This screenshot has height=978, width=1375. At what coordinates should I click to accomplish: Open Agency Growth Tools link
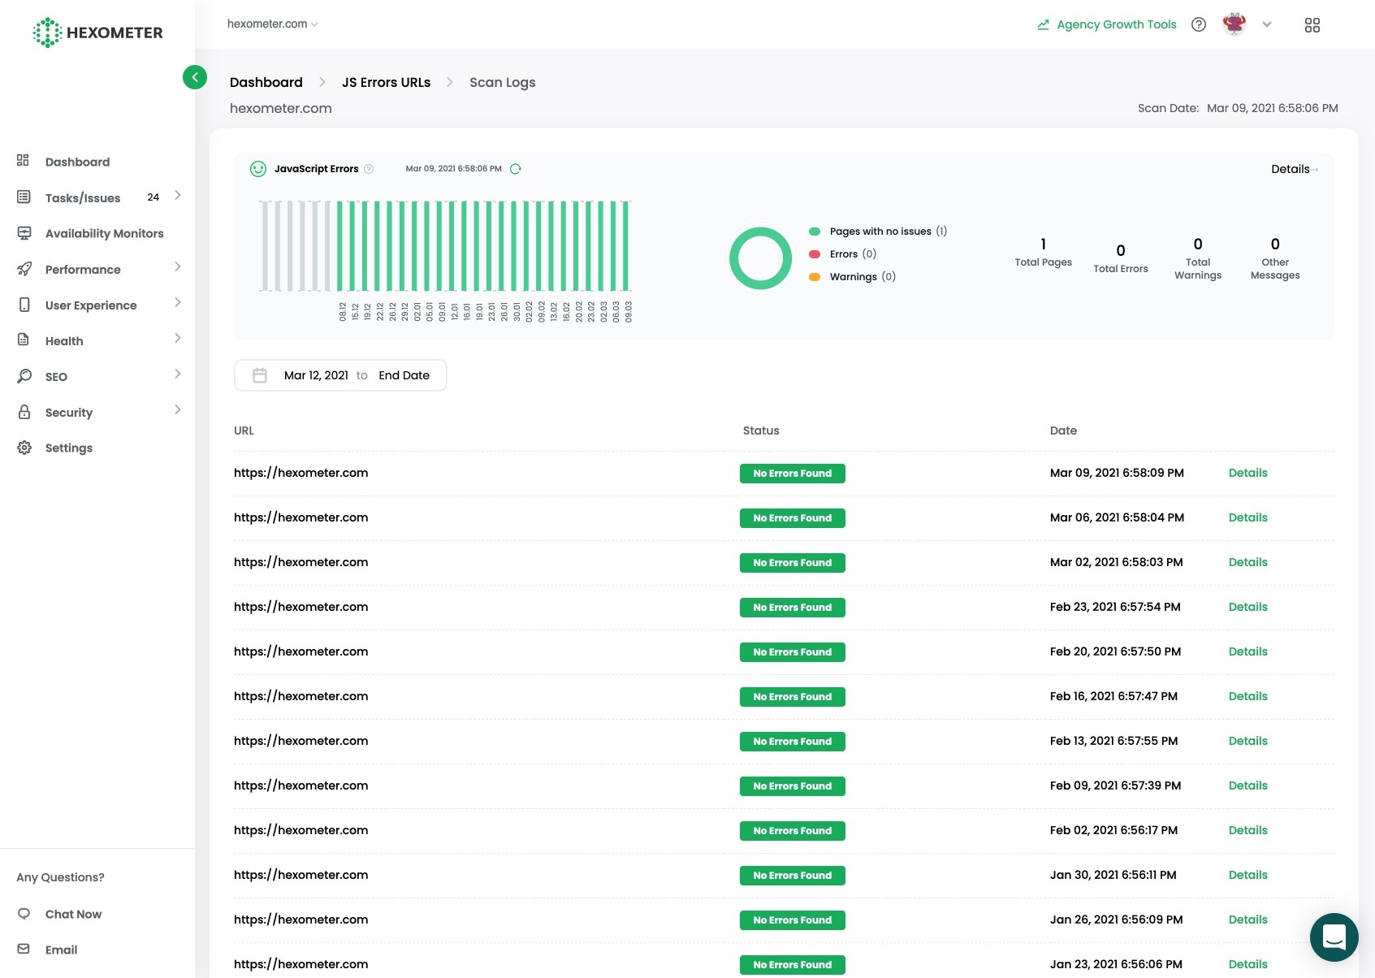point(1117,24)
